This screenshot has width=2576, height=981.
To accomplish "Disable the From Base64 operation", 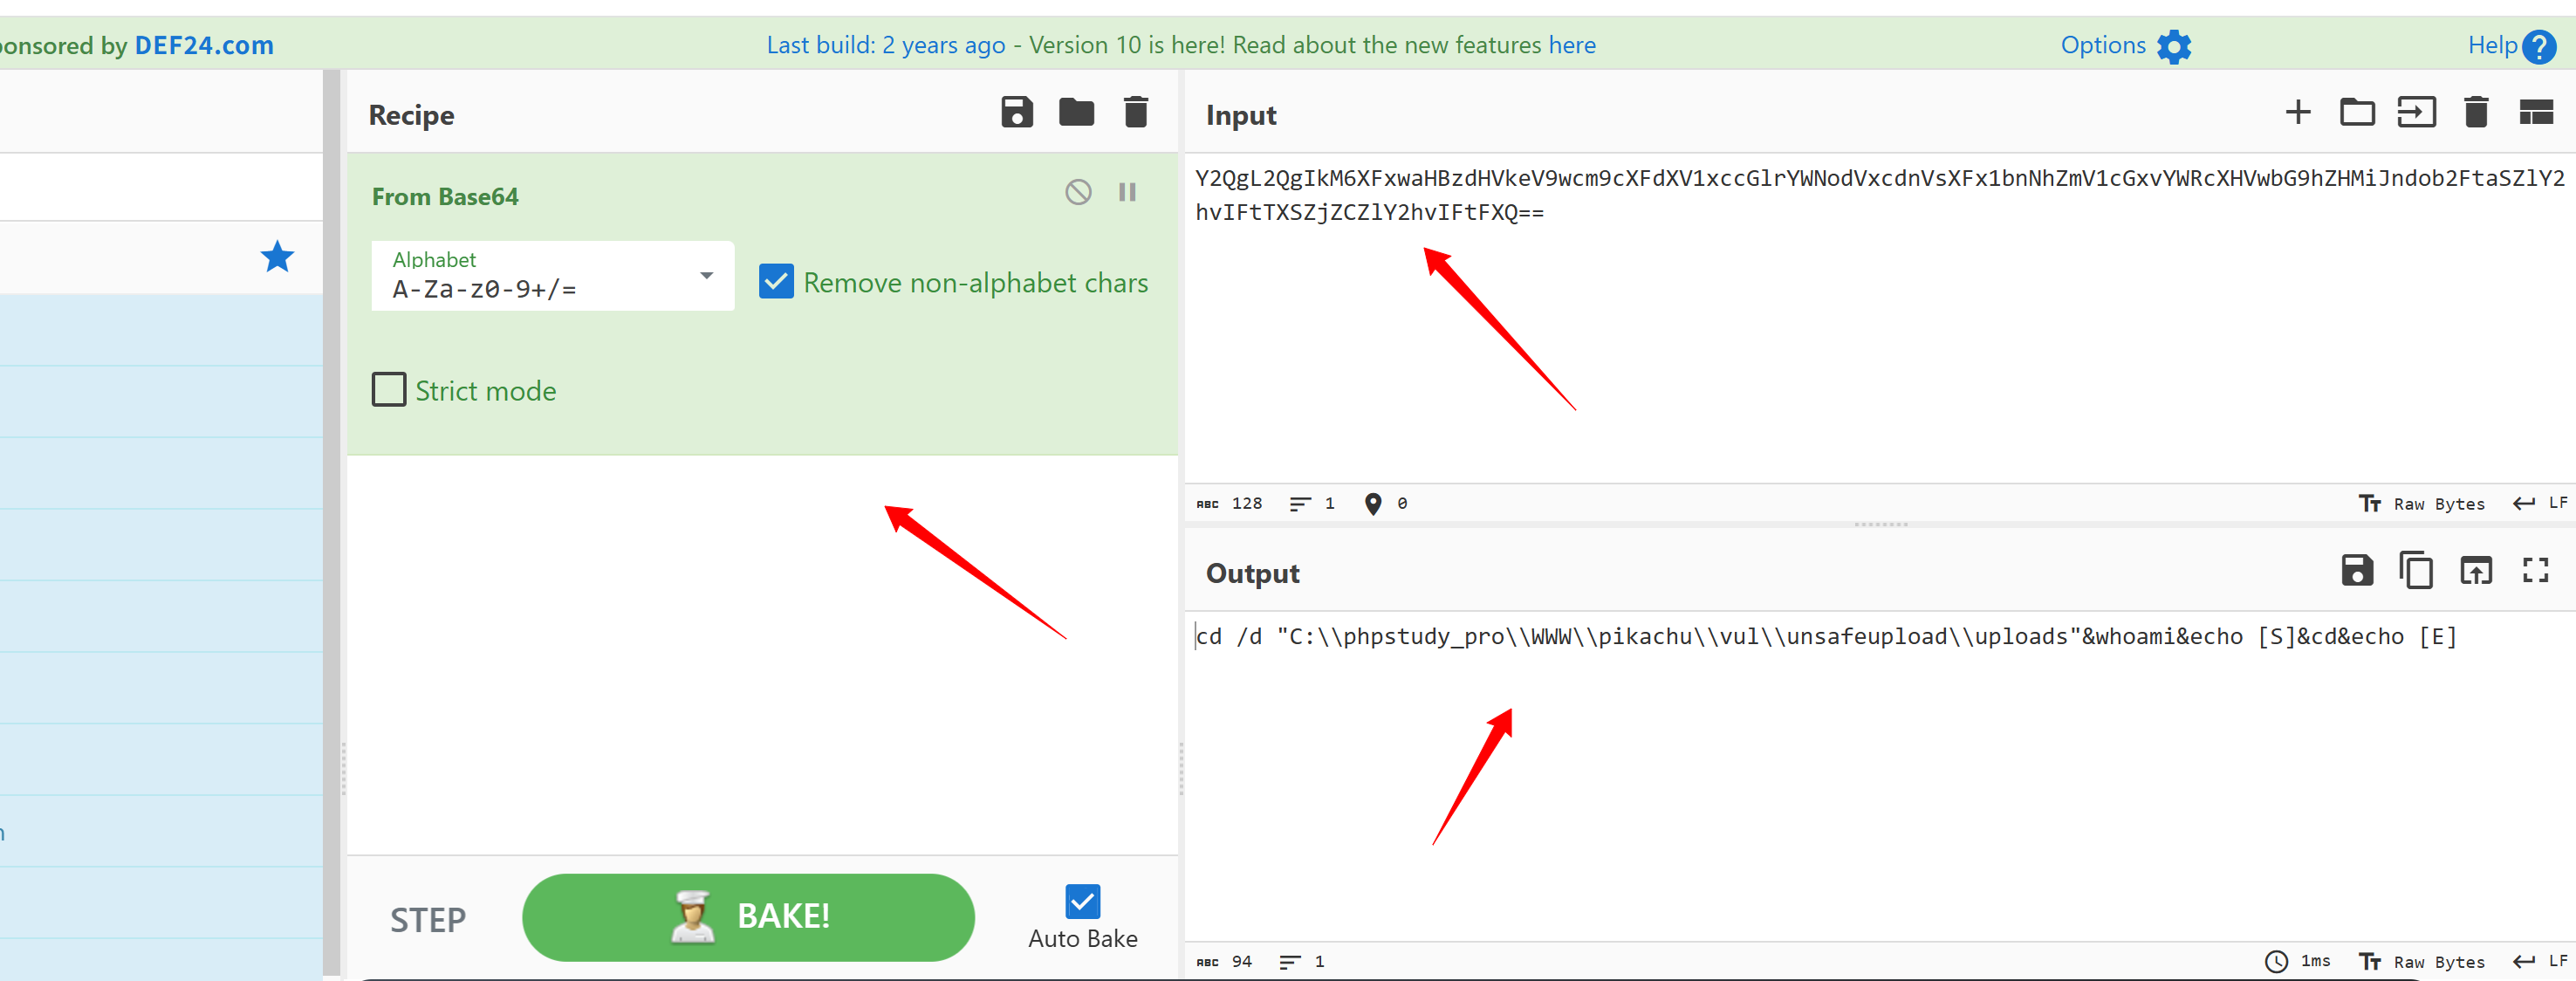I will click(1078, 192).
